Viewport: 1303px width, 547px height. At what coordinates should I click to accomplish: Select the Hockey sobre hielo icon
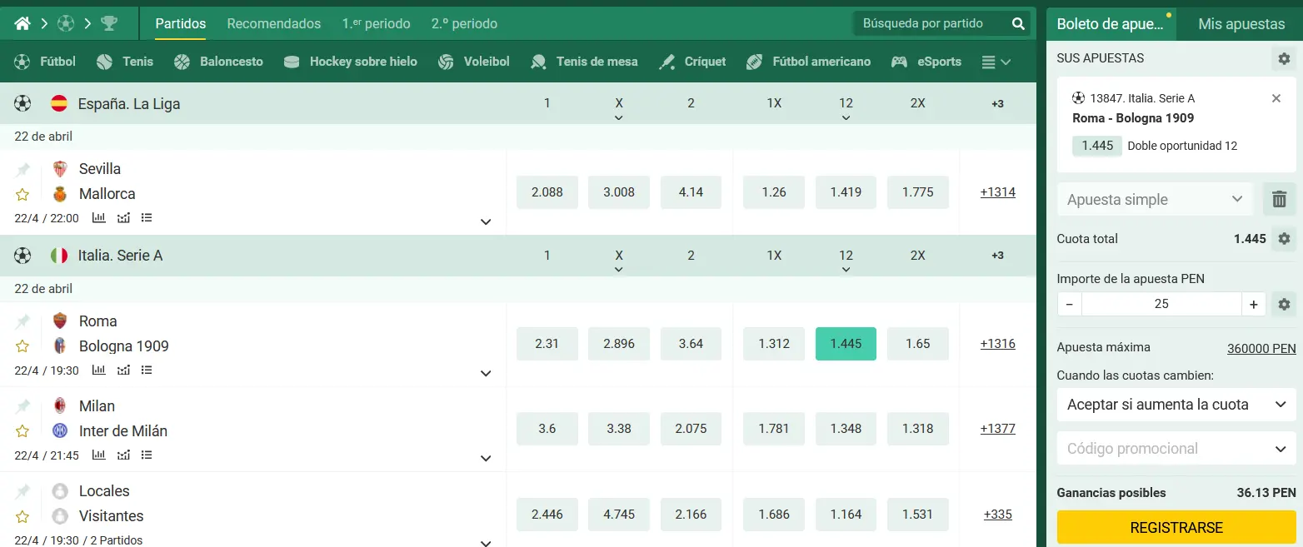click(290, 61)
